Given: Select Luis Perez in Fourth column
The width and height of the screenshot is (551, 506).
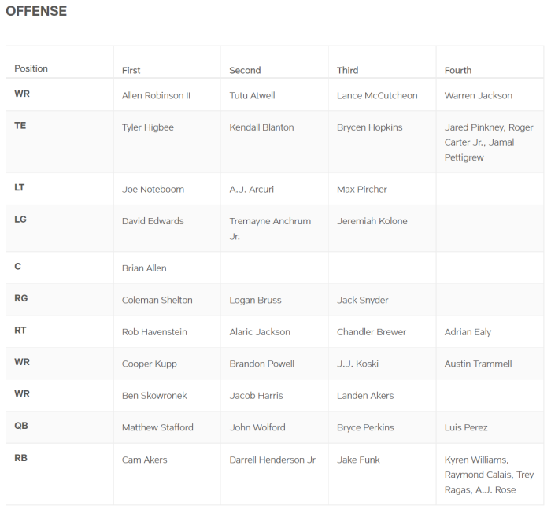Looking at the screenshot, I should coord(466,428).
